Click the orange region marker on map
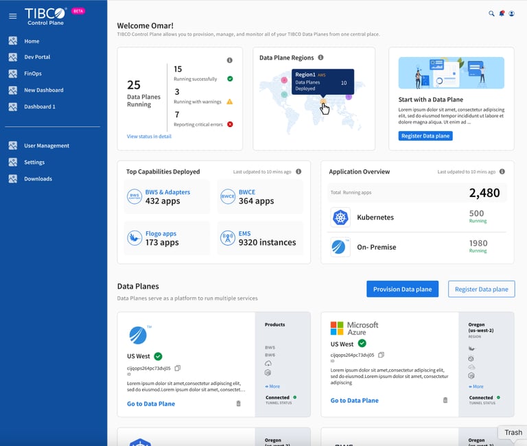 coord(323,102)
